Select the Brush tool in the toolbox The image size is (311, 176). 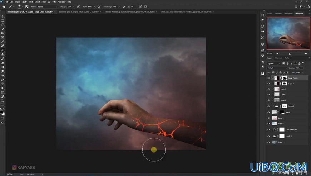pos(3,50)
